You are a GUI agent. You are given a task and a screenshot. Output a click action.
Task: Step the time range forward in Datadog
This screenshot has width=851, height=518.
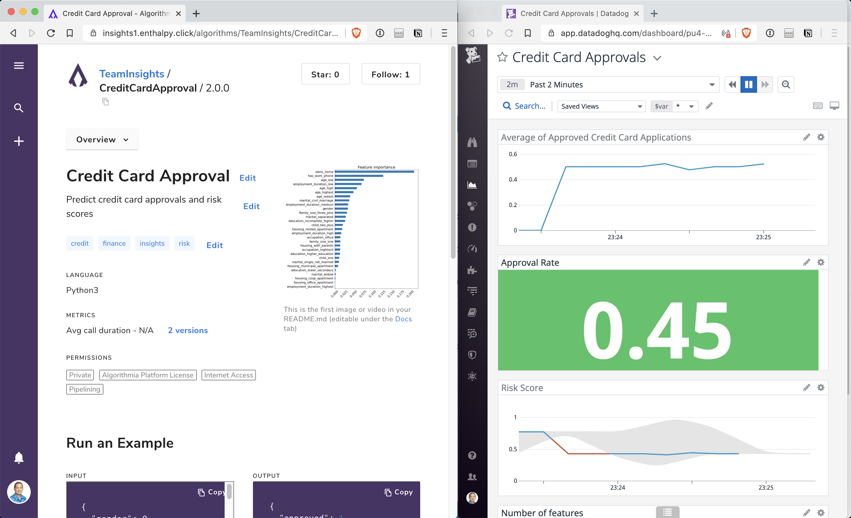coord(765,84)
